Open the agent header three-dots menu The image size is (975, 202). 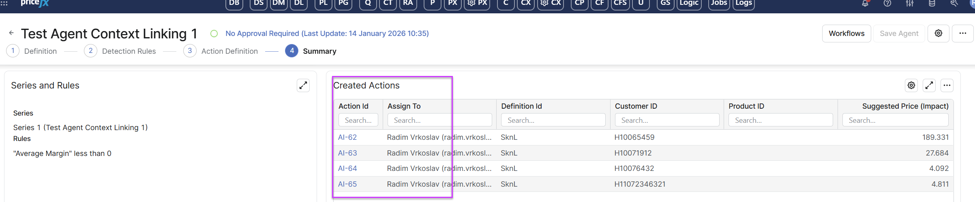point(963,33)
